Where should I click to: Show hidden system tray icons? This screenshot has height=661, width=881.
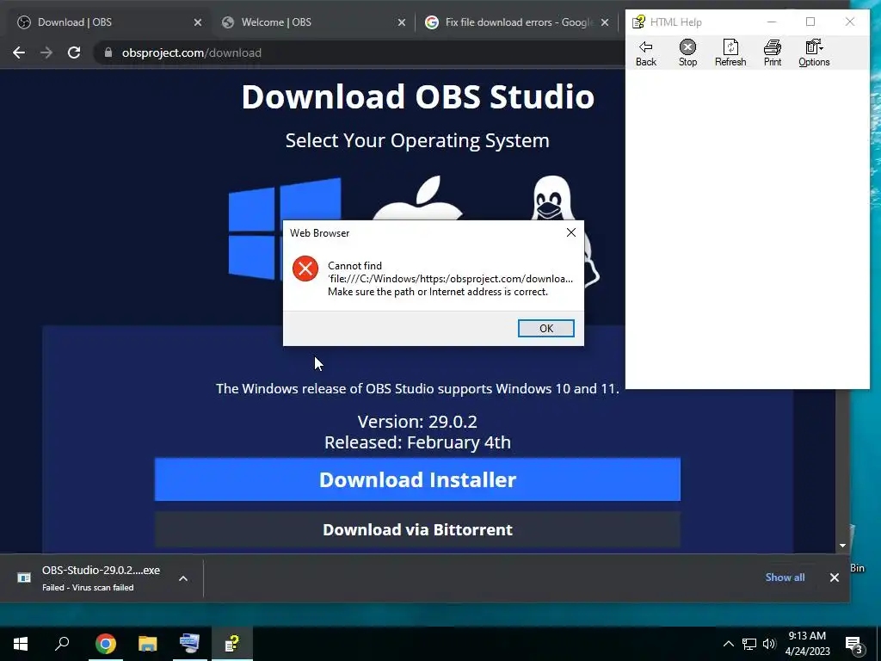[728, 644]
